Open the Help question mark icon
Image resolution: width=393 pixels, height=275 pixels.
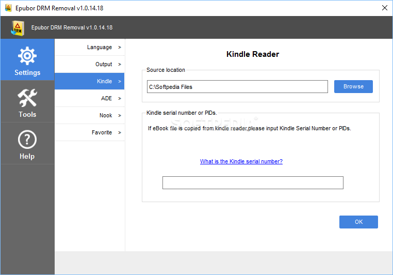[x=27, y=140]
